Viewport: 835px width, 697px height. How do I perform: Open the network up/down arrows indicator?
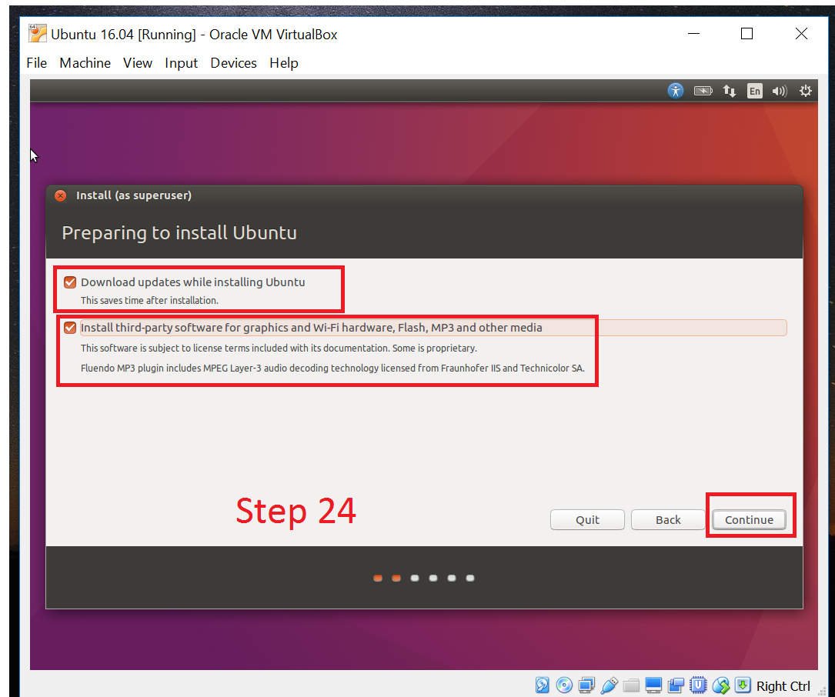(x=729, y=91)
